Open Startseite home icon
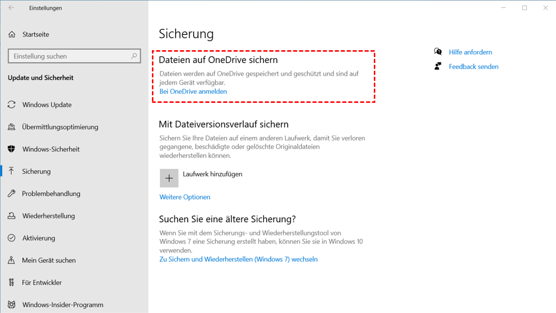This screenshot has height=313, width=556. [x=12, y=34]
